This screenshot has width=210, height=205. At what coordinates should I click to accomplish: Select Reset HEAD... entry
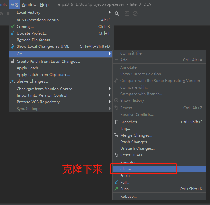click(159, 155)
